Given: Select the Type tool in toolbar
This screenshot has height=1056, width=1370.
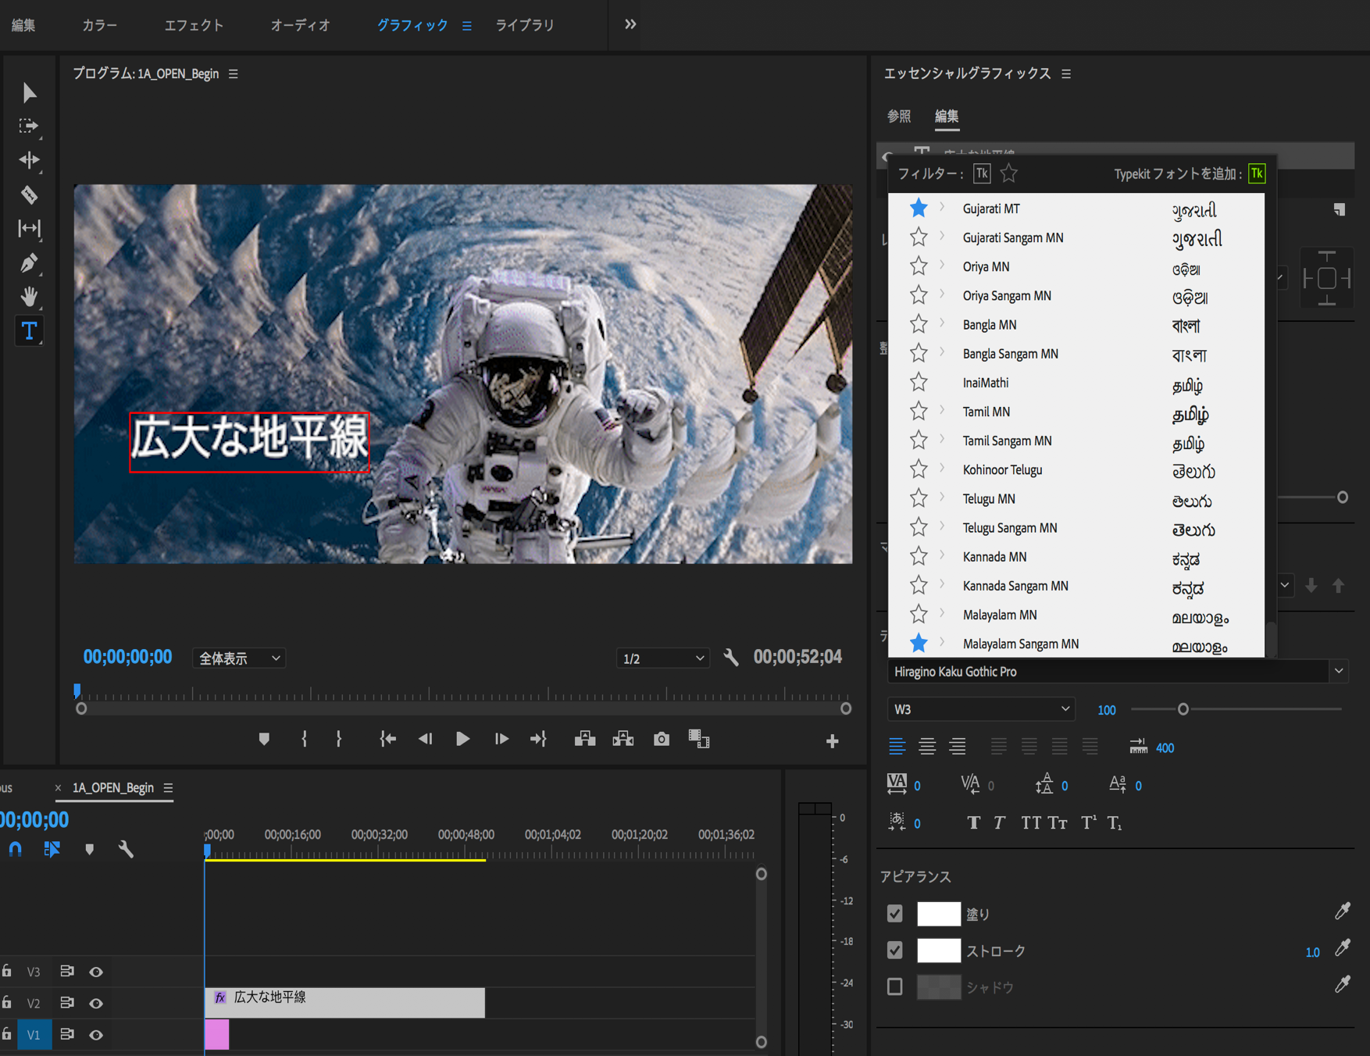Looking at the screenshot, I should coord(29,331).
